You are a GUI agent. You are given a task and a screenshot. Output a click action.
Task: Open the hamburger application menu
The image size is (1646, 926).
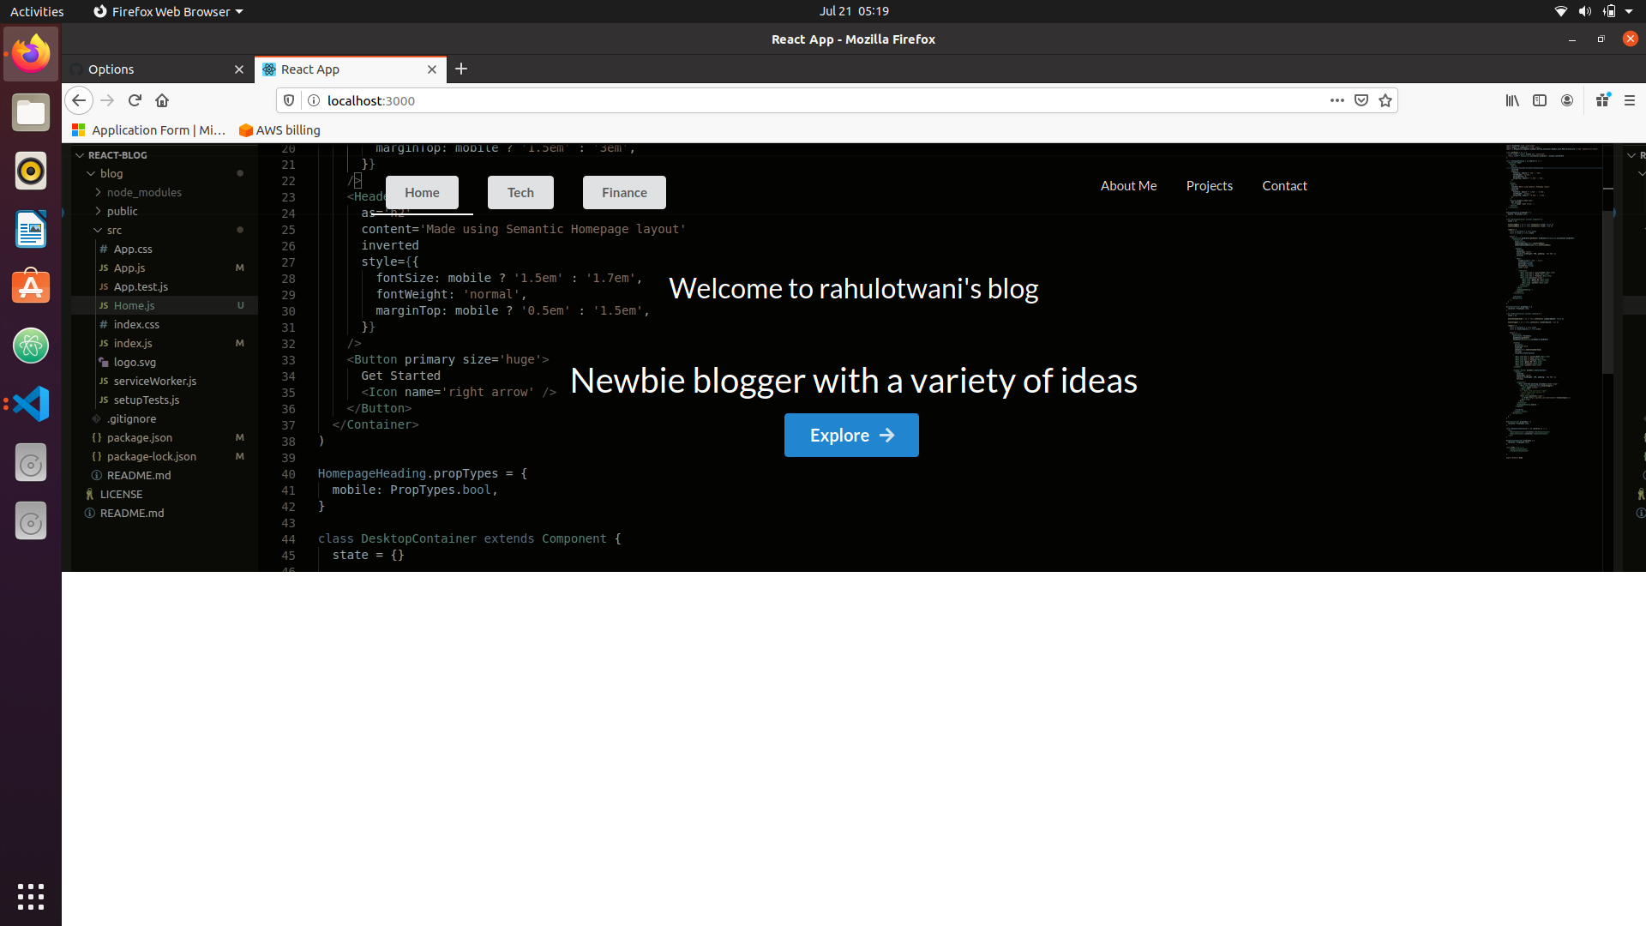pos(1630,100)
